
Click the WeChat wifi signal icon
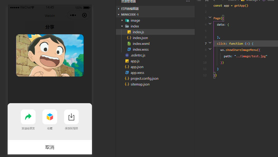(33, 7)
